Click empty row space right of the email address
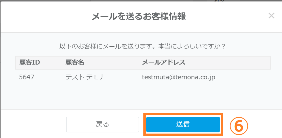This screenshot has height=138, width=282. [244, 78]
